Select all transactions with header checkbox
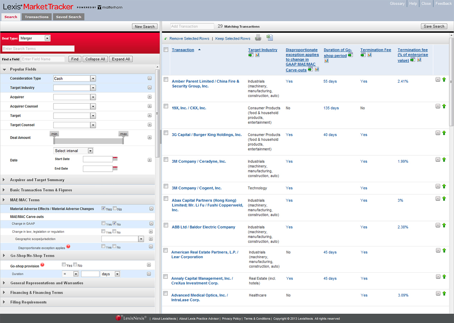 tap(166, 50)
